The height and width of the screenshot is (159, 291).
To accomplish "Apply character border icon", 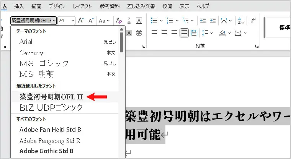I will click(139, 21).
